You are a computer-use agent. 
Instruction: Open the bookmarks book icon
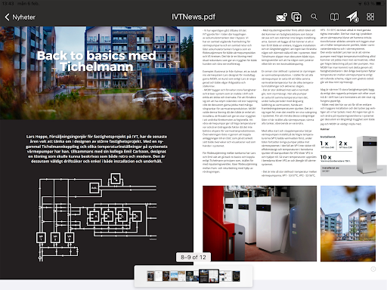point(334,17)
